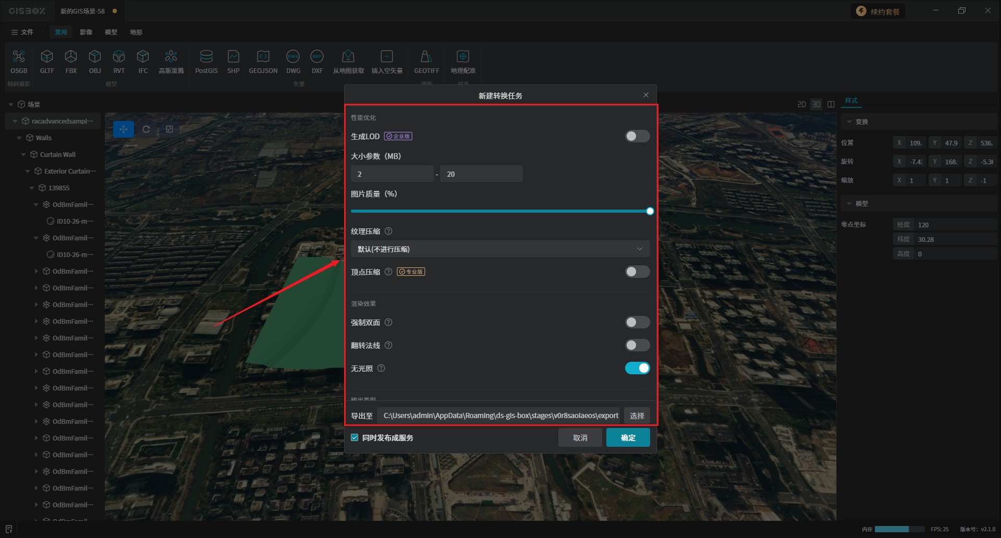Image resolution: width=1001 pixels, height=538 pixels.
Task: Select the DWG import icon
Action: pos(293,56)
